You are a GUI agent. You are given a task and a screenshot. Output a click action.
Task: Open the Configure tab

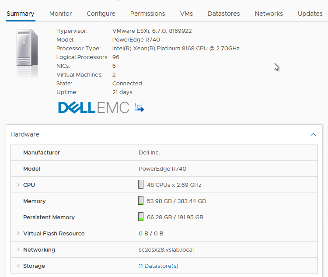[101, 14]
